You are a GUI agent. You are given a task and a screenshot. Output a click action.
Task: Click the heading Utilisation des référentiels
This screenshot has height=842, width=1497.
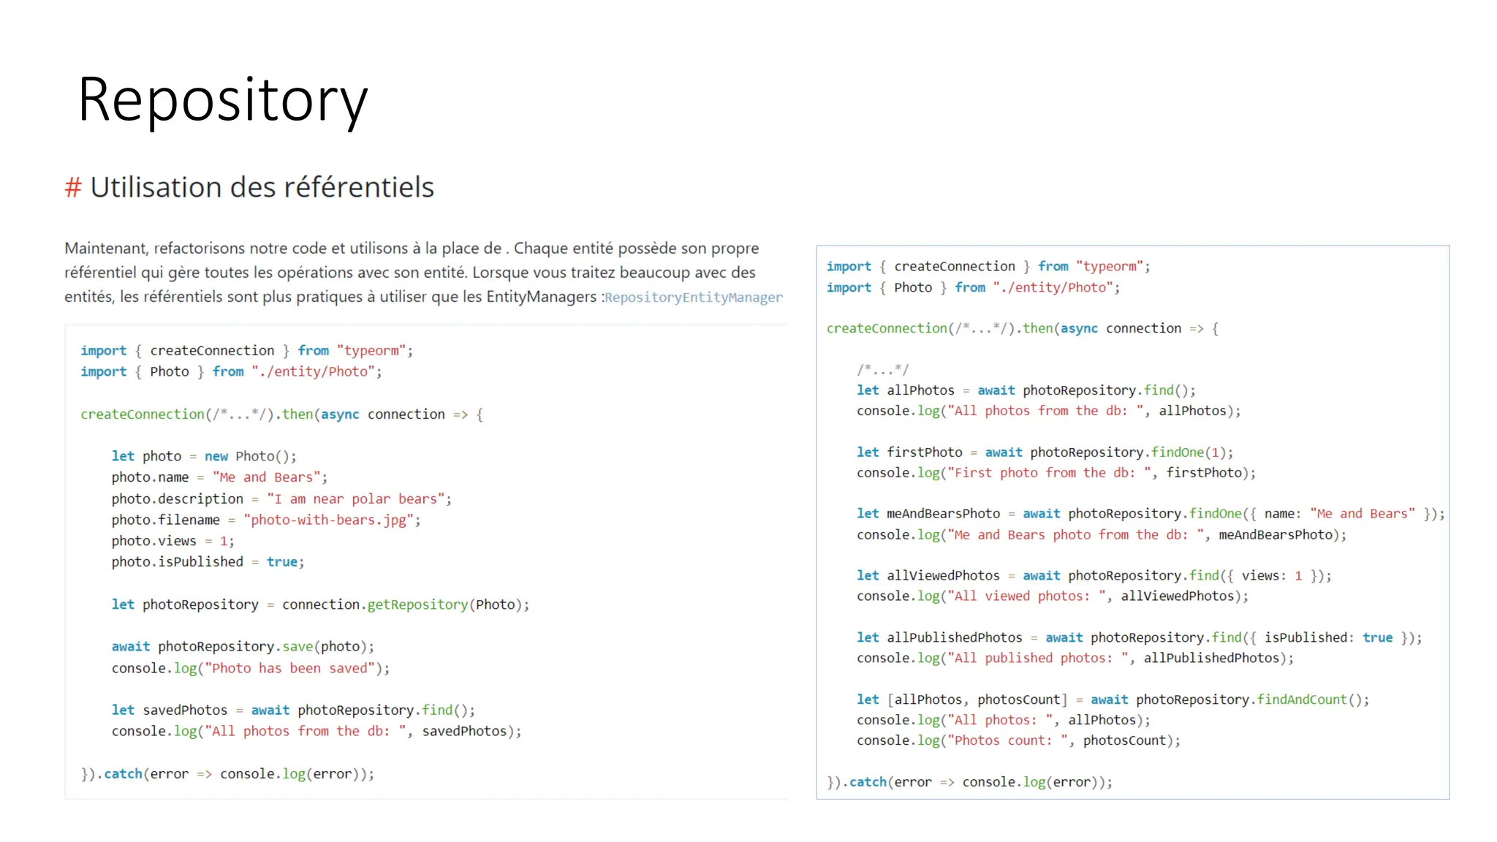pos(262,187)
